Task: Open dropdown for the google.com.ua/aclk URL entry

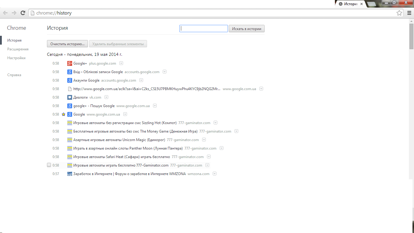Action: (x=261, y=89)
